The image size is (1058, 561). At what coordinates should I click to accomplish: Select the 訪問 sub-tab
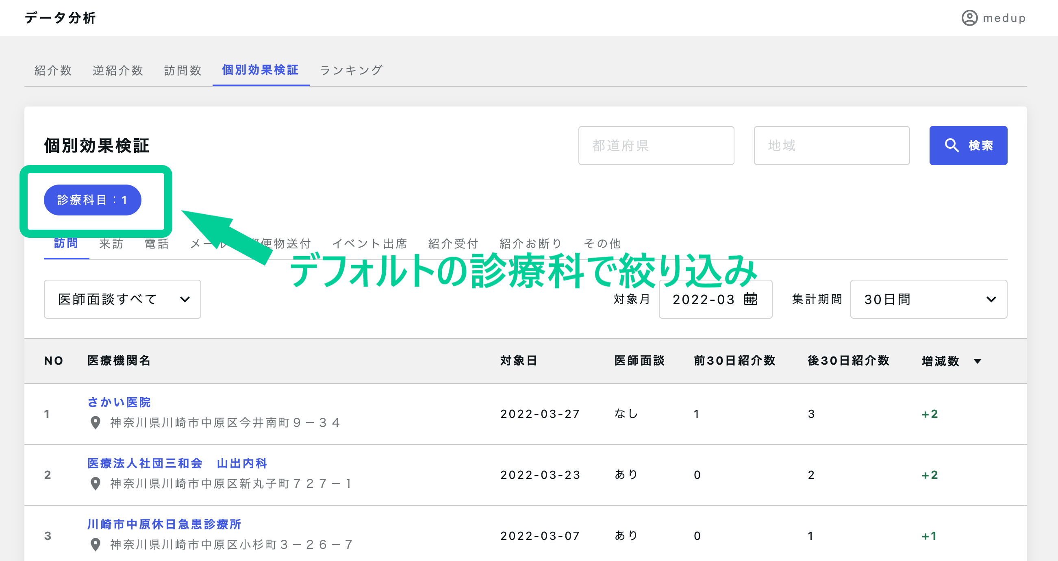[x=66, y=243]
